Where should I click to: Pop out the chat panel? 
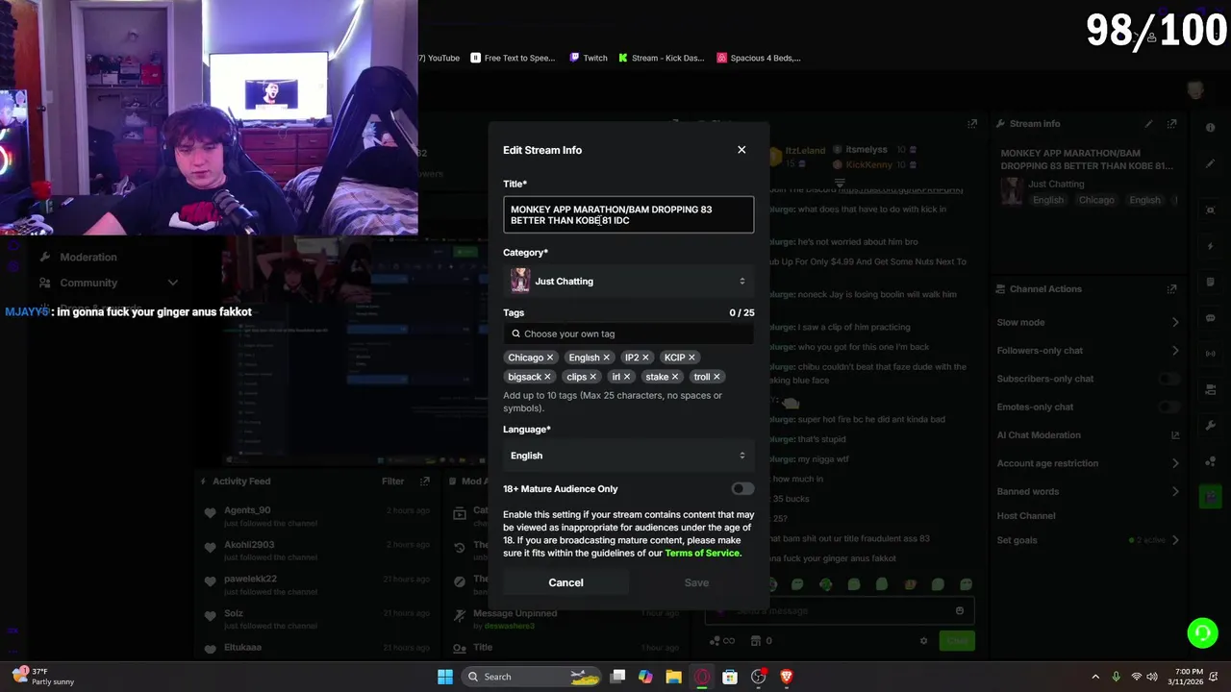pyautogui.click(x=972, y=124)
